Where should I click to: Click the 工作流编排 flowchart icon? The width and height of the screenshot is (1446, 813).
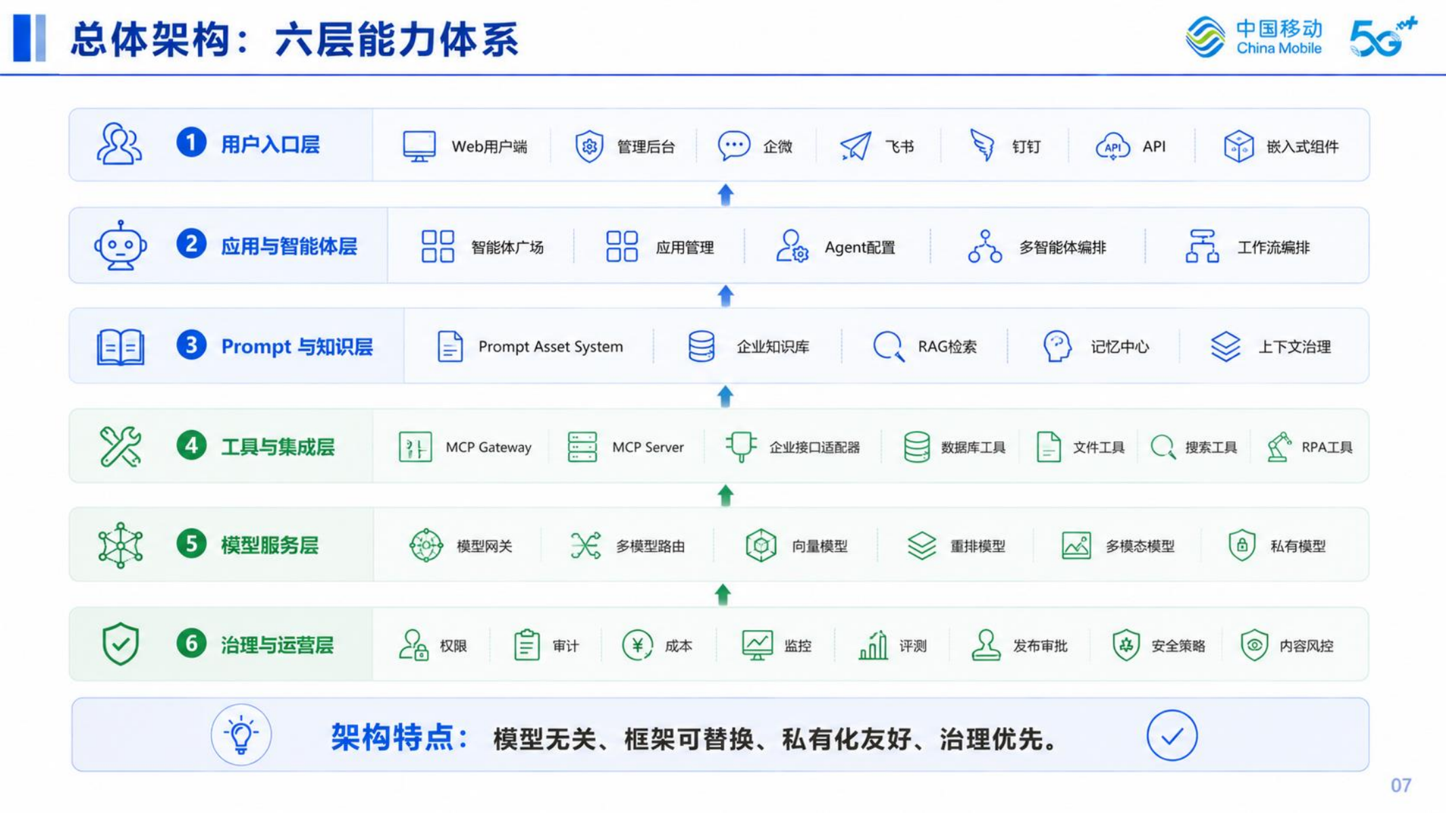1202,246
